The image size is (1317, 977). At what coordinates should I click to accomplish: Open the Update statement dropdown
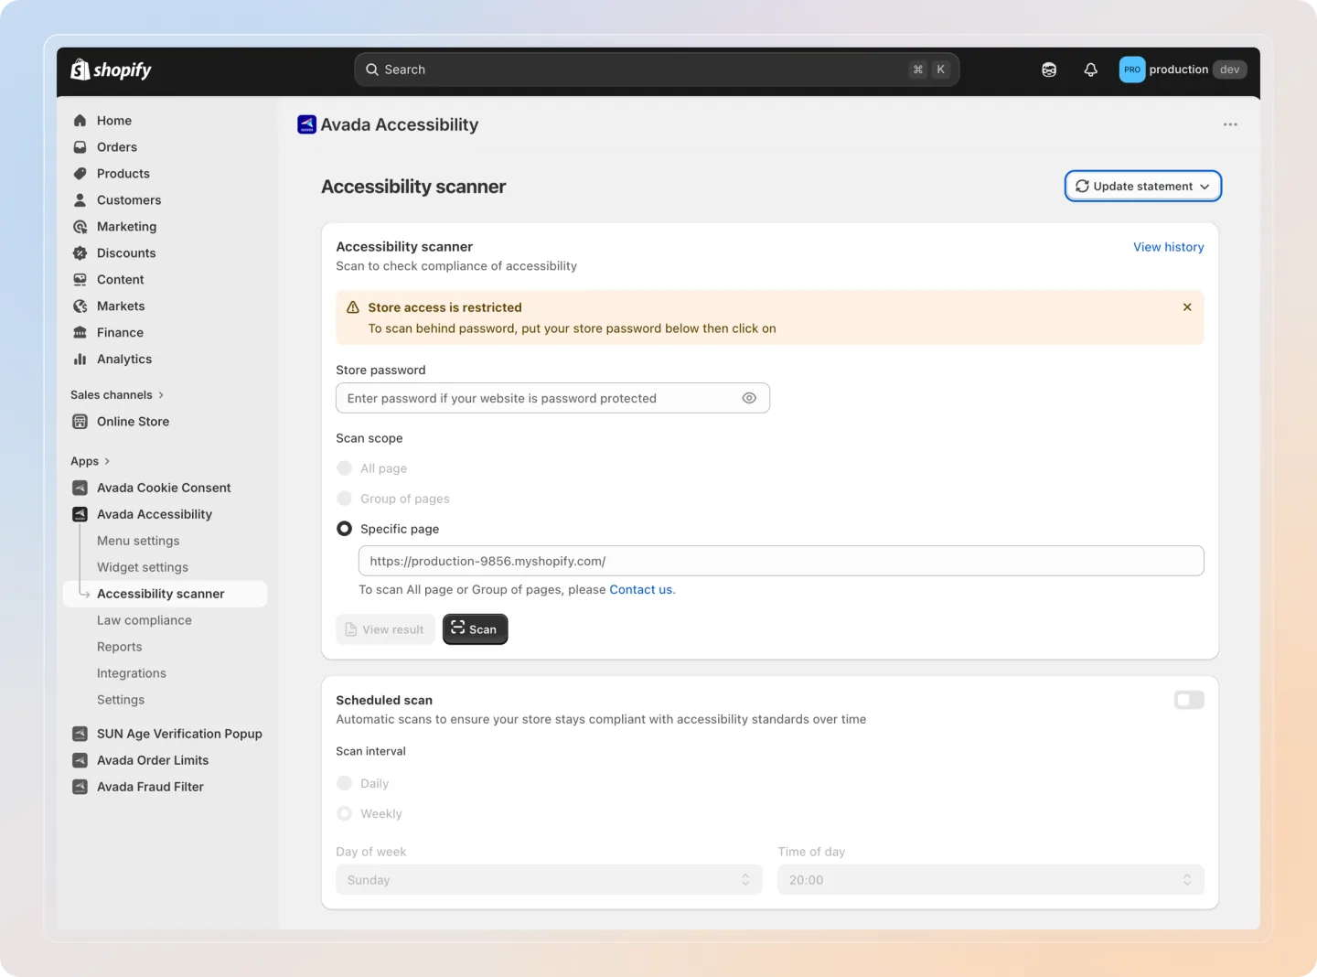coord(1143,186)
